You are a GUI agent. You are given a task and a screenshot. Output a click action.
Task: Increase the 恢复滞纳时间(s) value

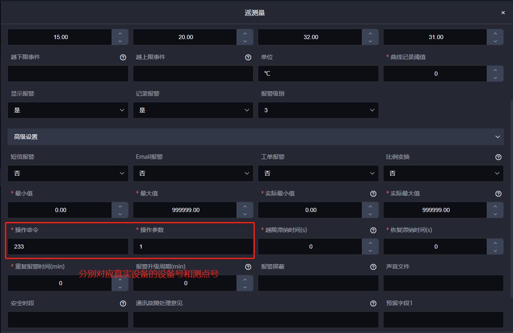coord(495,243)
